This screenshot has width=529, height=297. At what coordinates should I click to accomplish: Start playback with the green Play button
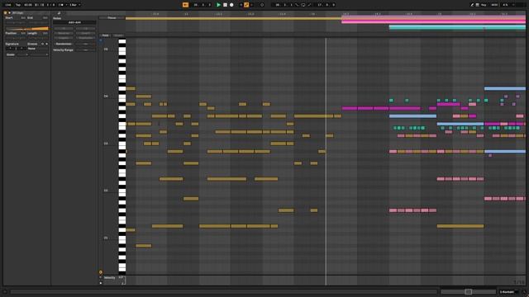coord(218,5)
